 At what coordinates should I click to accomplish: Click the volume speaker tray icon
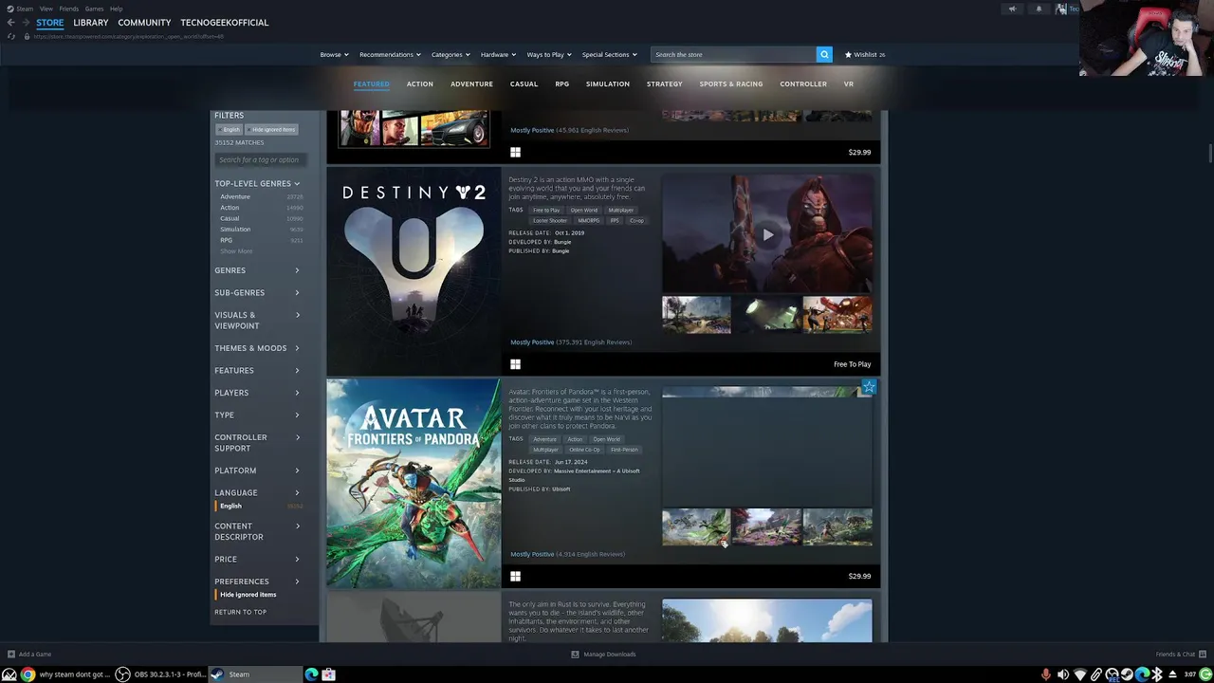(1062, 674)
